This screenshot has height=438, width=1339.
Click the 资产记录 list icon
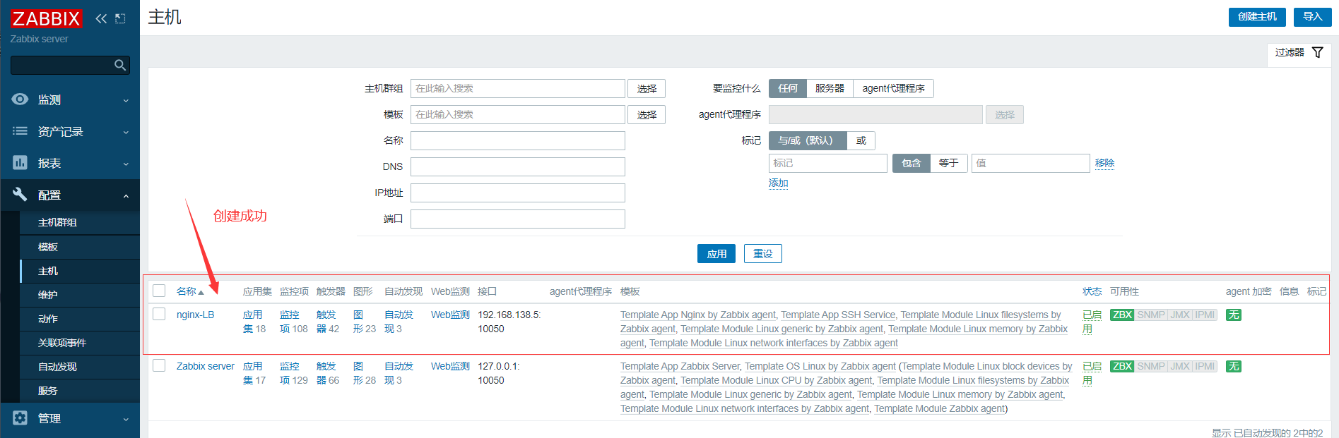(x=20, y=131)
